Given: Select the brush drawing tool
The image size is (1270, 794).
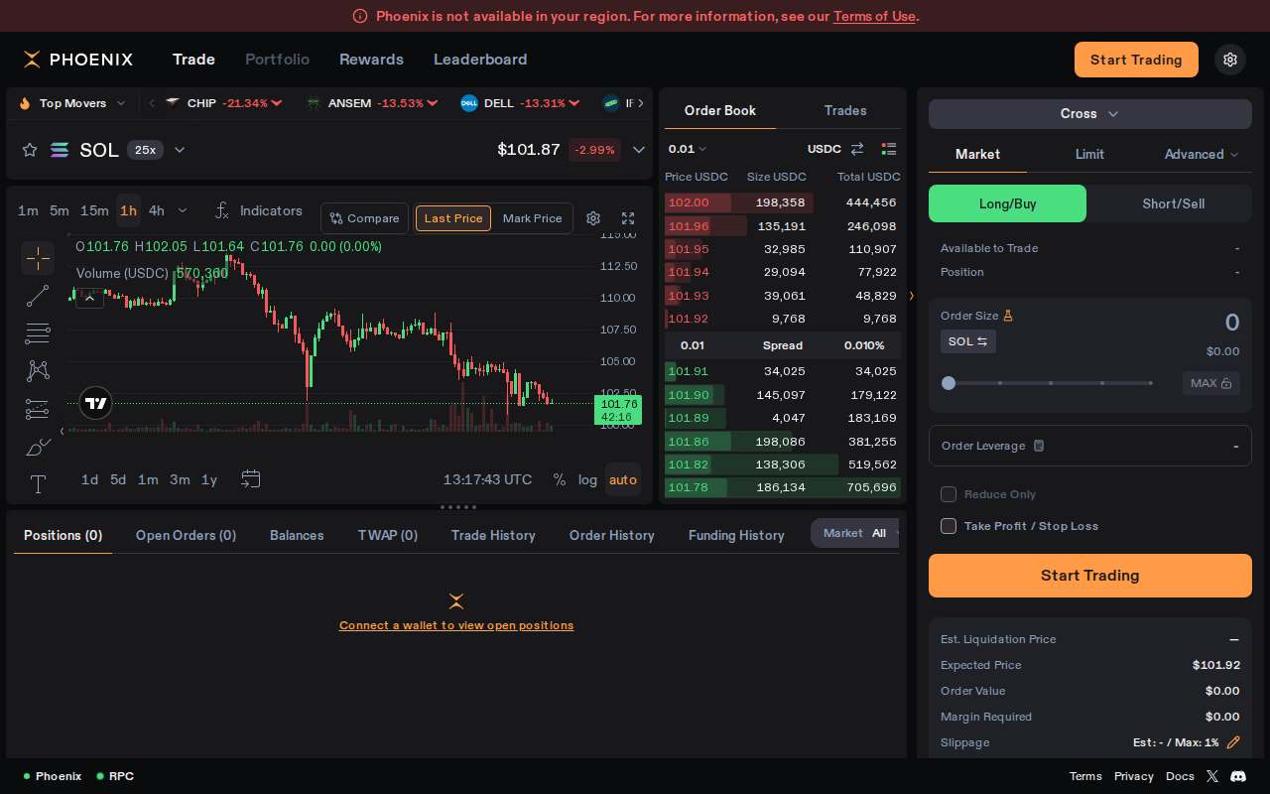Looking at the screenshot, I should (x=38, y=447).
